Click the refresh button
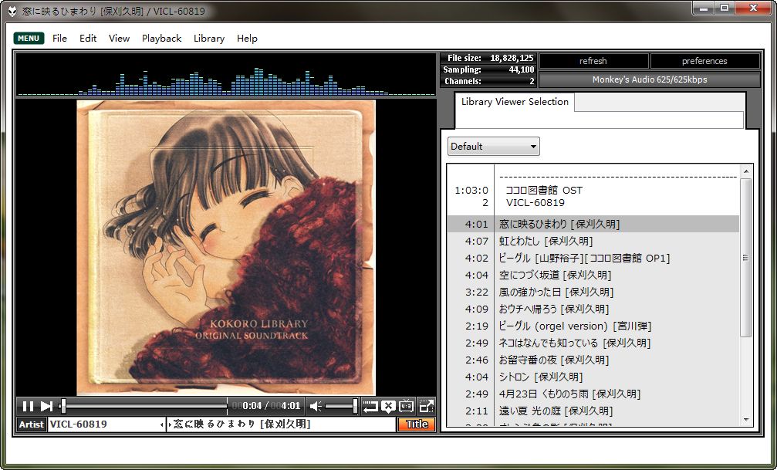This screenshot has height=470, width=777. pos(593,61)
